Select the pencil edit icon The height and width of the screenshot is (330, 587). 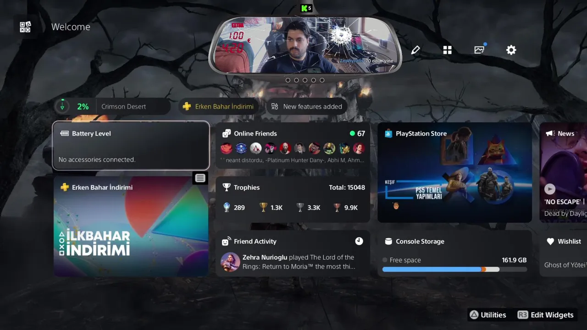415,50
